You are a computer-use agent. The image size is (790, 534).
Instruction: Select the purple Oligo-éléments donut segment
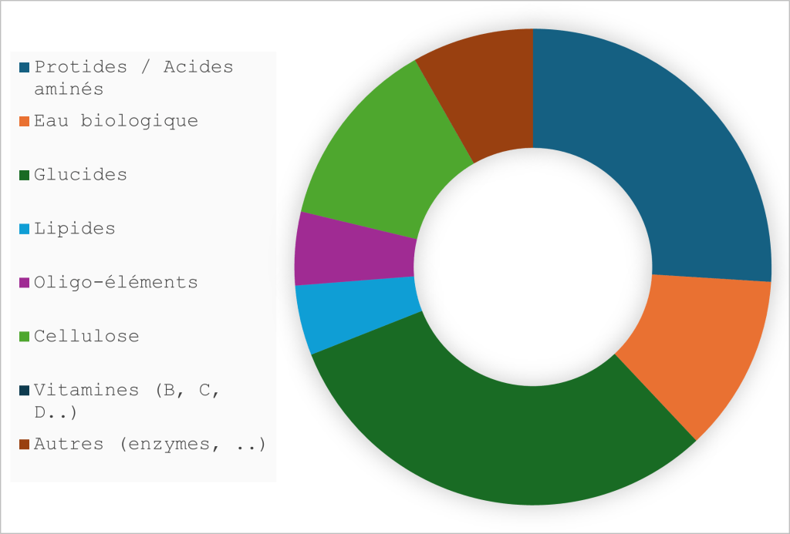click(355, 258)
